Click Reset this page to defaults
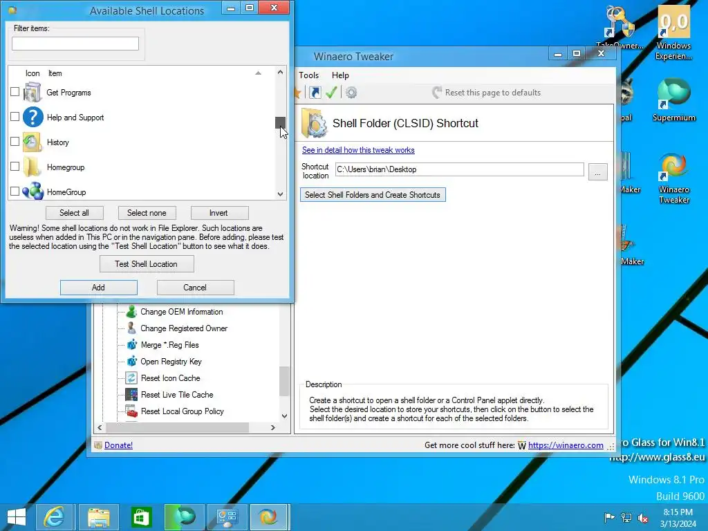 pyautogui.click(x=486, y=93)
